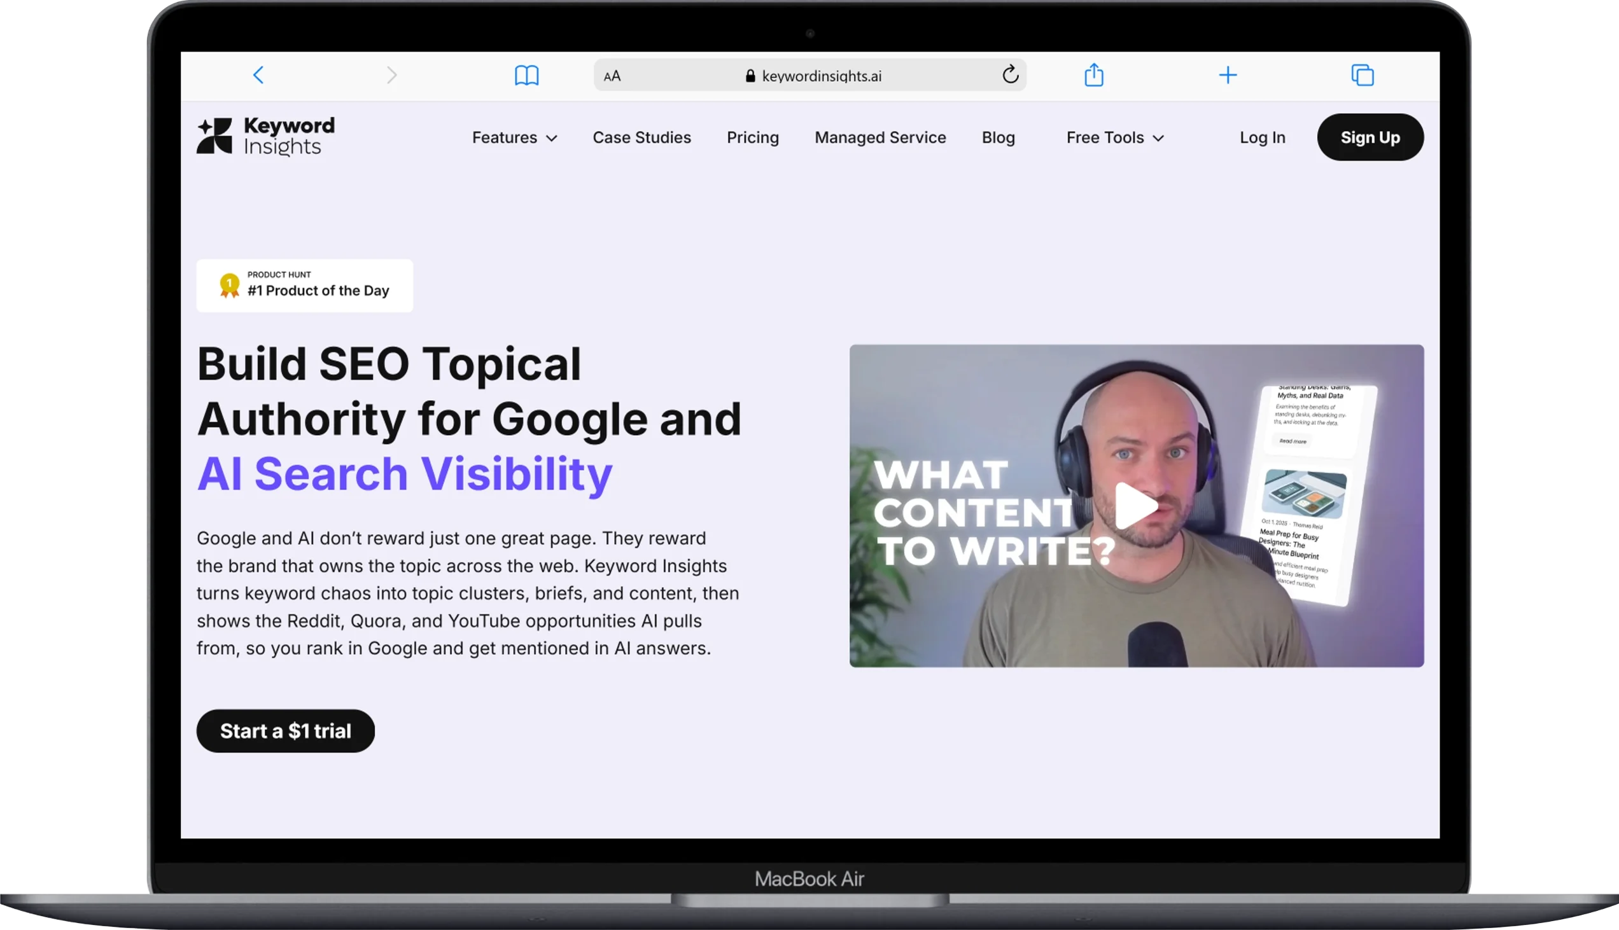Click the 'Build SEO Topical' headline text
This screenshot has width=1619, height=930.
pyautogui.click(x=389, y=364)
